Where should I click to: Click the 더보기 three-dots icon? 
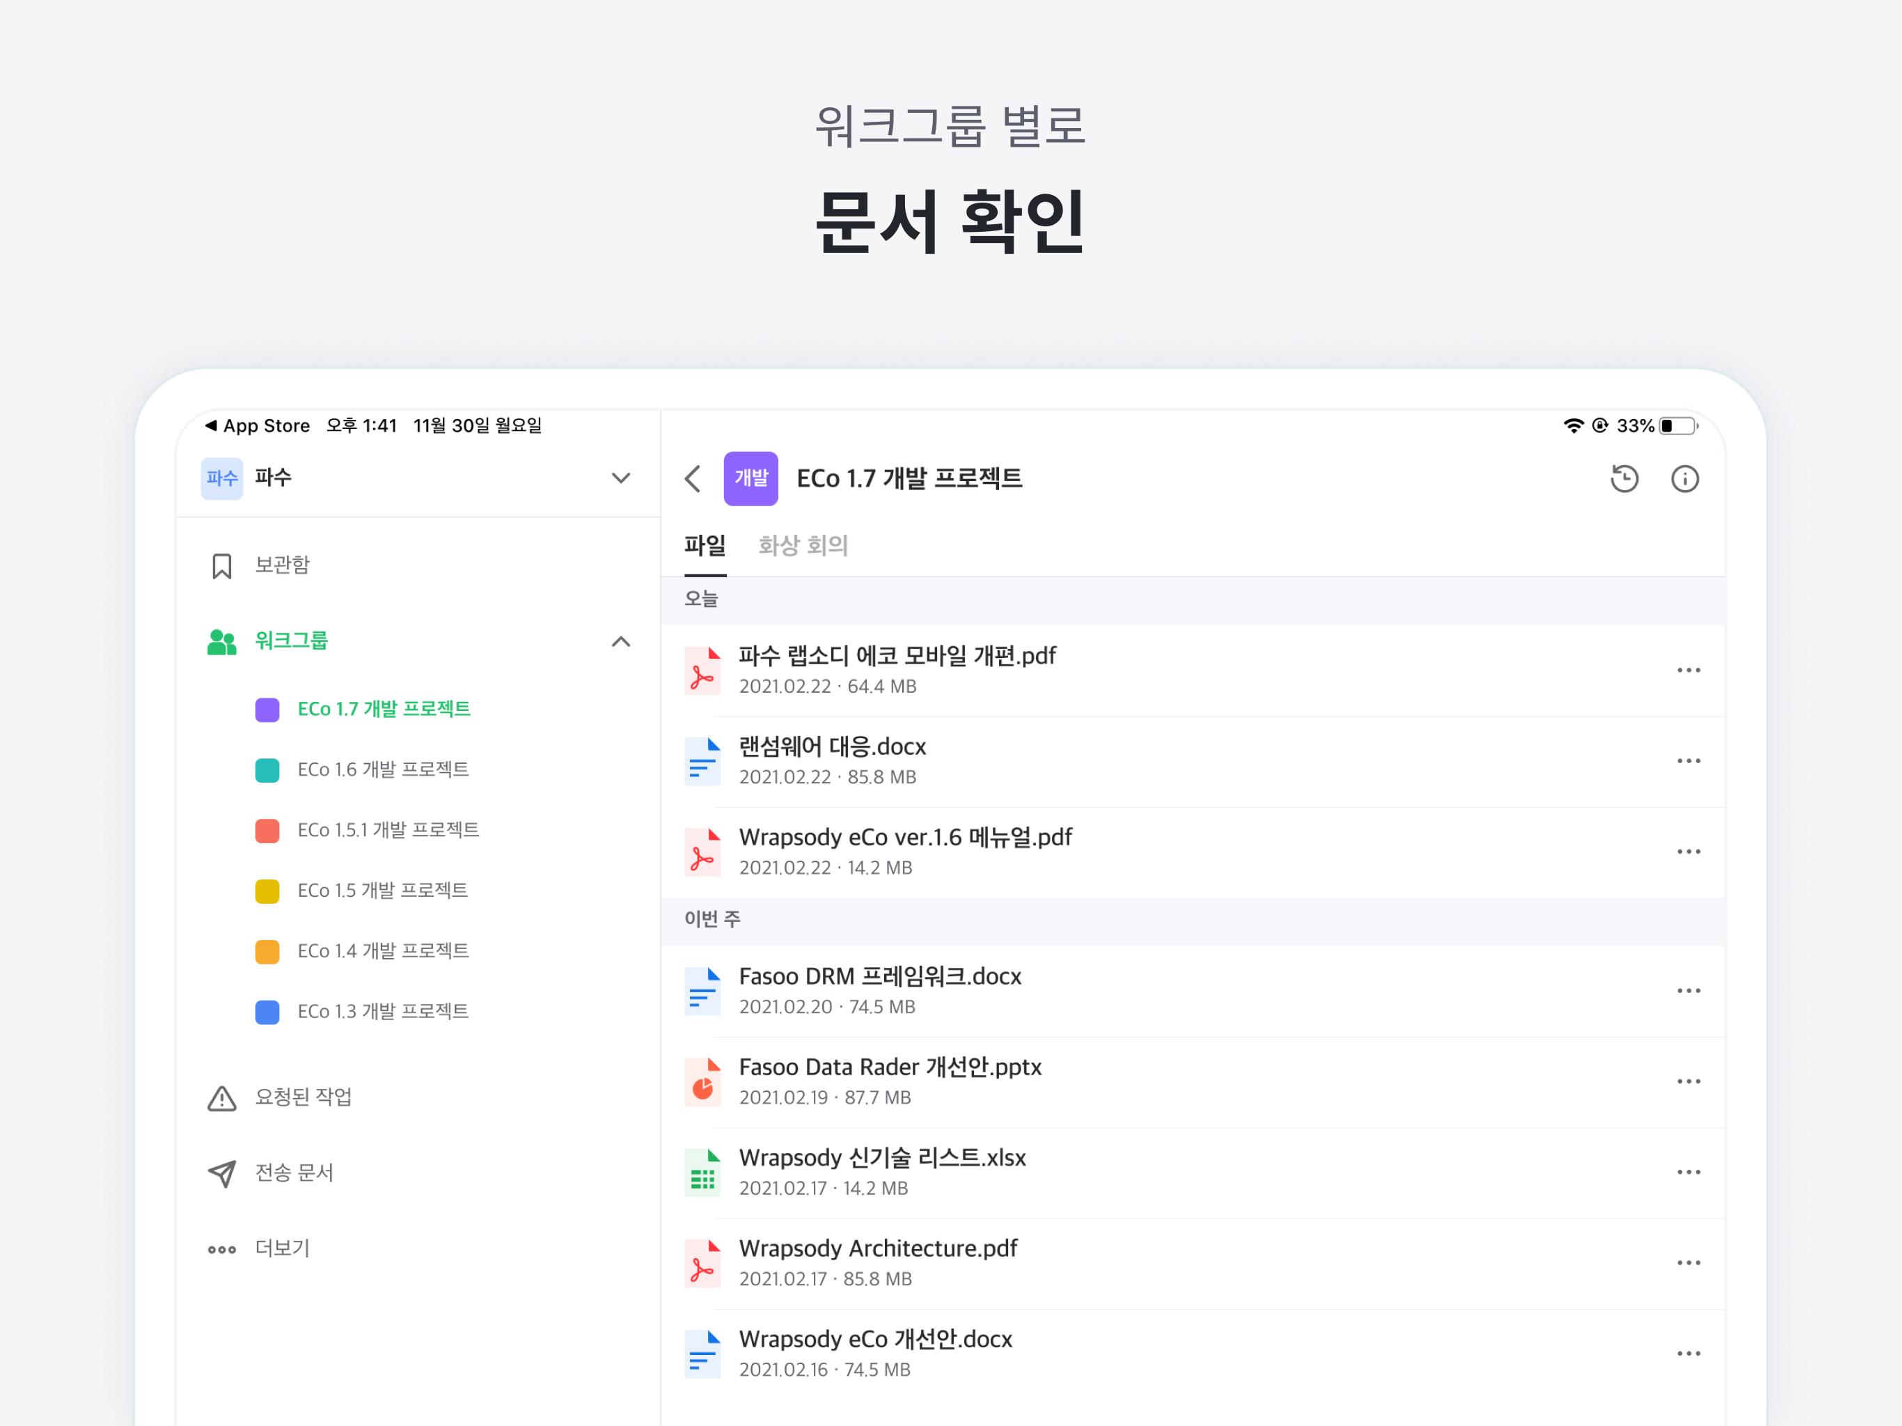point(222,1250)
